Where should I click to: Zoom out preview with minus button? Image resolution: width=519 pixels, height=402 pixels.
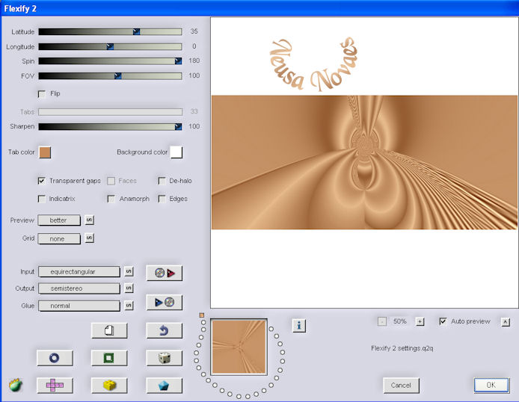[x=382, y=321]
